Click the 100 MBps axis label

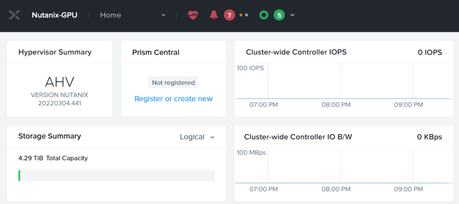pos(251,152)
